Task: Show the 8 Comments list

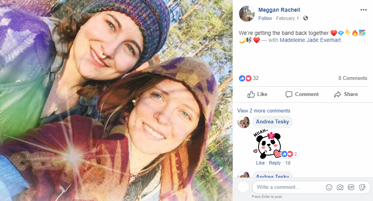Action: [353, 78]
